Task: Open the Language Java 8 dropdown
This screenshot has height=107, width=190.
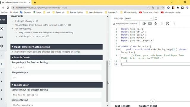Action: click(x=139, y=18)
